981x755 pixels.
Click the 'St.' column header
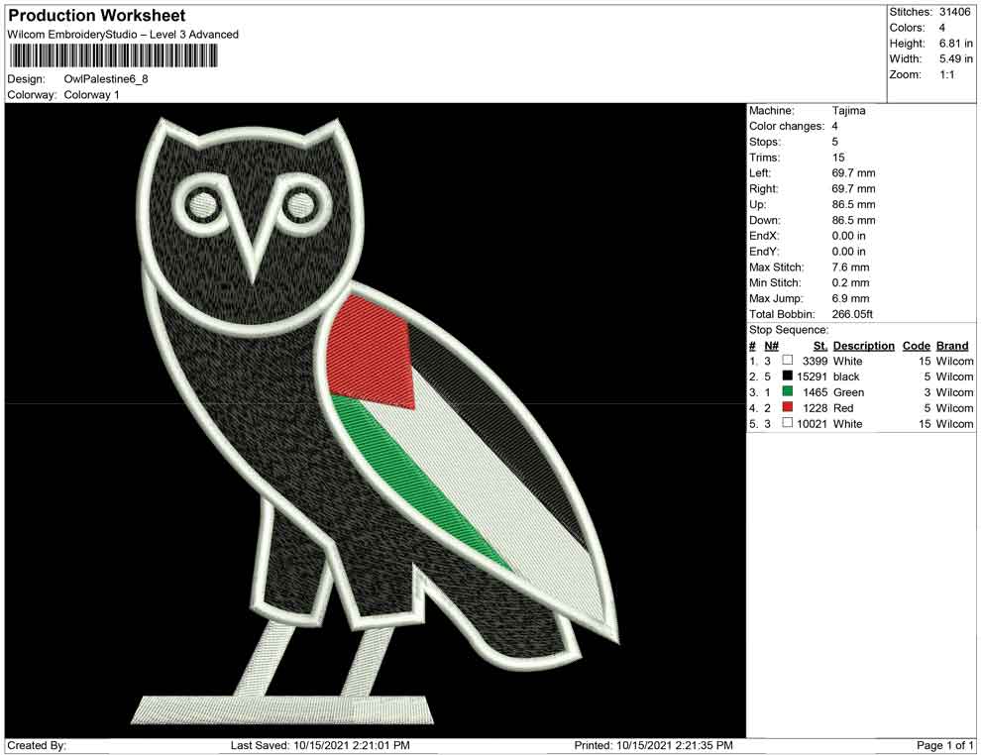(x=820, y=346)
